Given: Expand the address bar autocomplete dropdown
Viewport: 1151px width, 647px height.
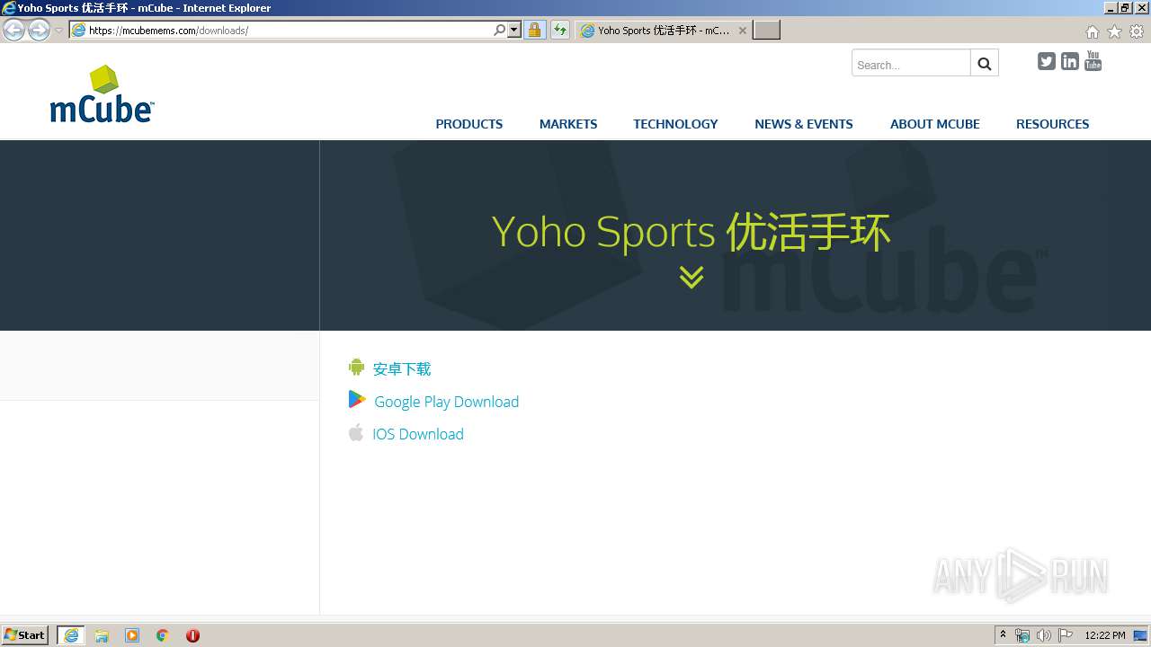Looking at the screenshot, I should [x=514, y=30].
